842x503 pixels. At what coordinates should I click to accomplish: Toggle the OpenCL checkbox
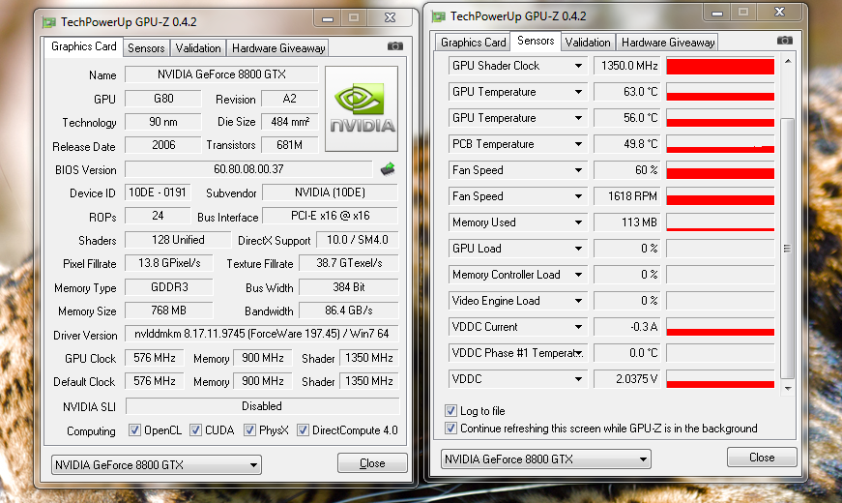click(x=134, y=429)
